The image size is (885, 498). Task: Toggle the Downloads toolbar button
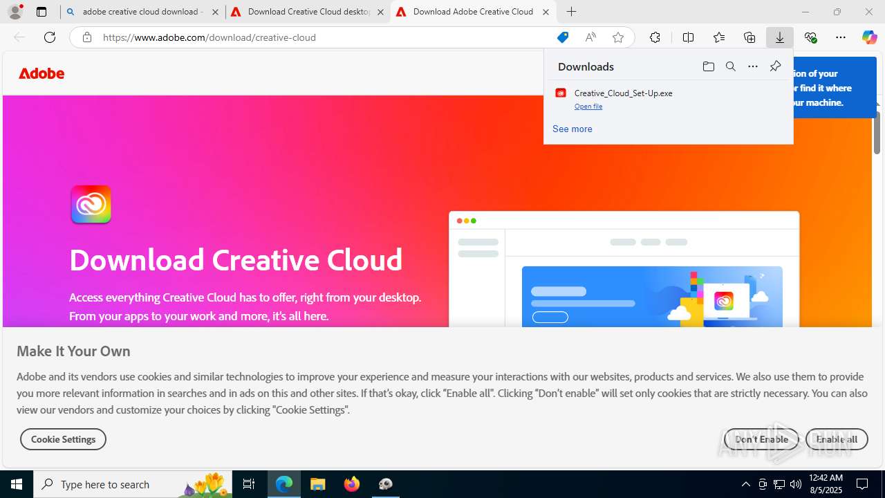780,37
